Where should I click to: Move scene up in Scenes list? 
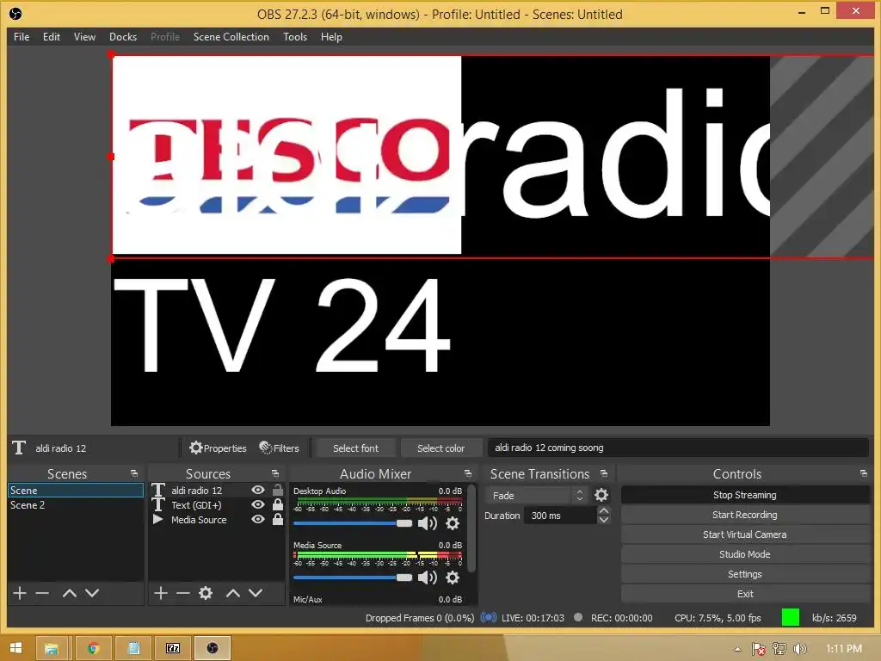pyautogui.click(x=69, y=593)
